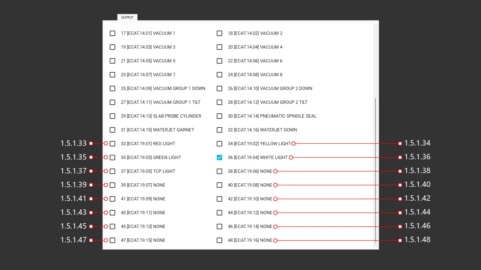Enable the WATERJET GARNET checkbox

point(112,130)
